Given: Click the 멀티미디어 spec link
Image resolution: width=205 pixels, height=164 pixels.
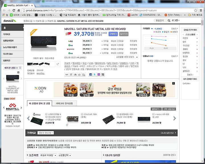Looking at the screenshot, I should click(x=100, y=63).
